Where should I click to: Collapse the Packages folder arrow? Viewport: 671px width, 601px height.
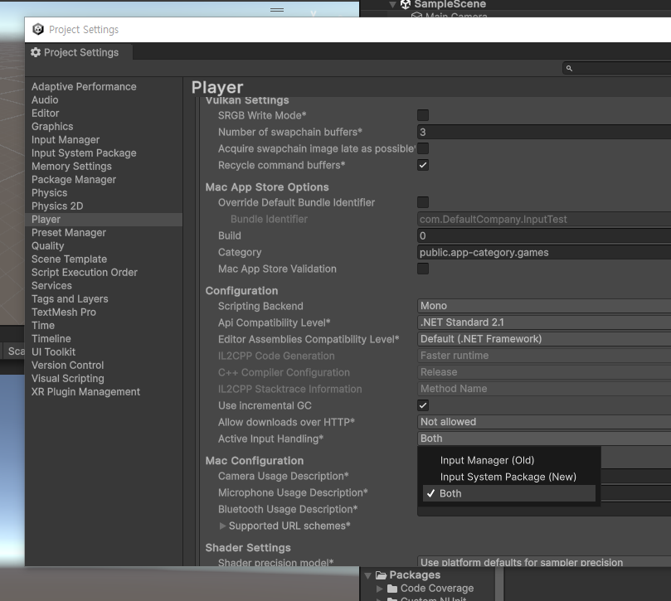pyautogui.click(x=367, y=575)
